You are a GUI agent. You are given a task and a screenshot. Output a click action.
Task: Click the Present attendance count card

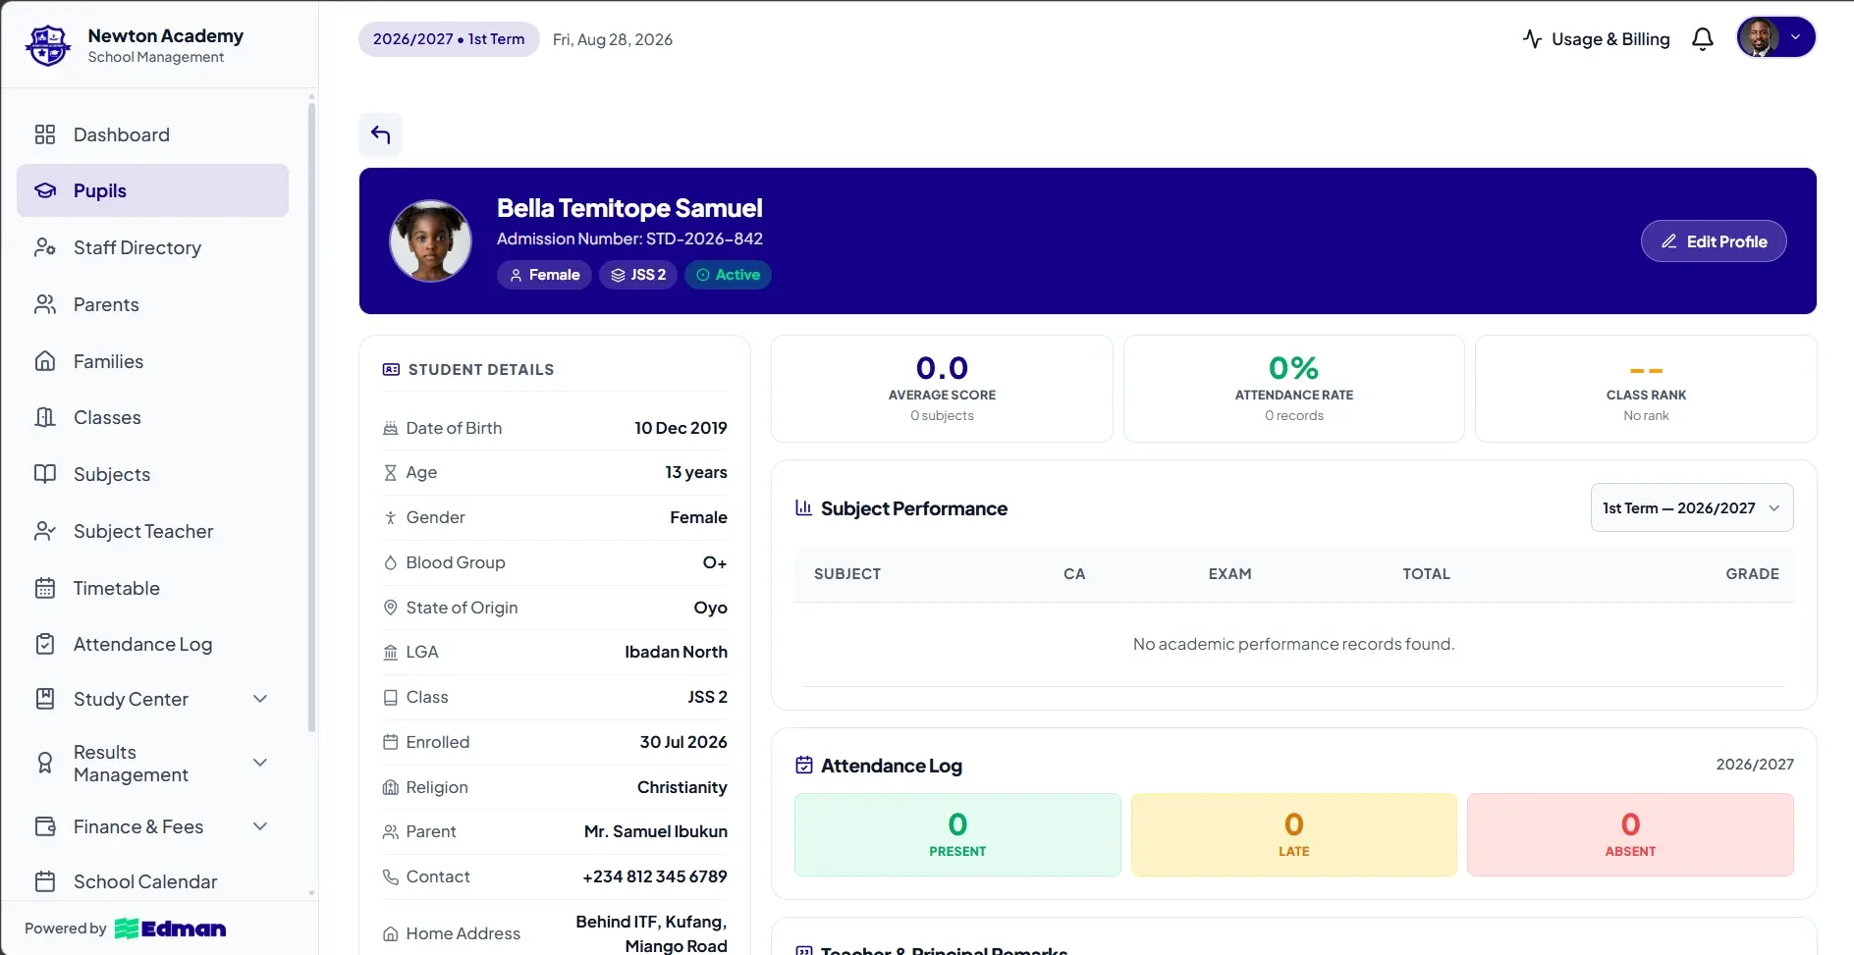point(957,834)
